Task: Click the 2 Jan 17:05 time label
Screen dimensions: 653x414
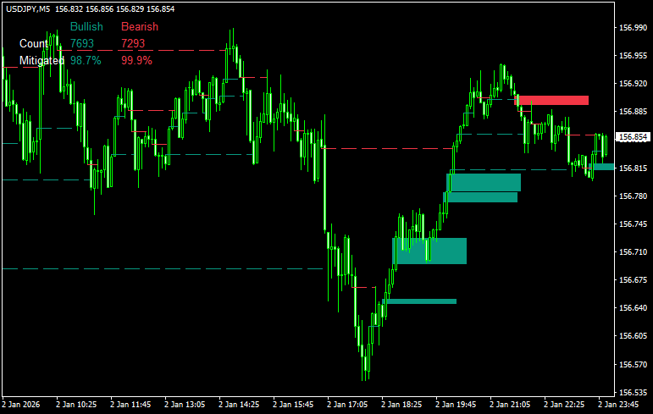Action: 348,404
